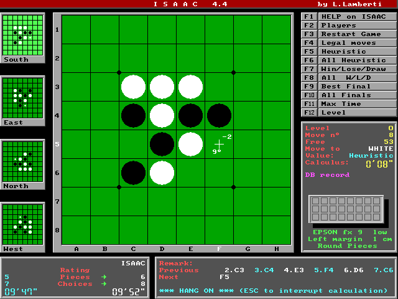
Task: Select the South board orientation thumbnail
Action: click(23, 35)
